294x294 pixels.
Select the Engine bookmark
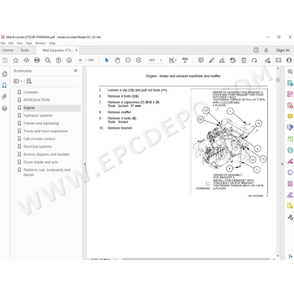29,108
